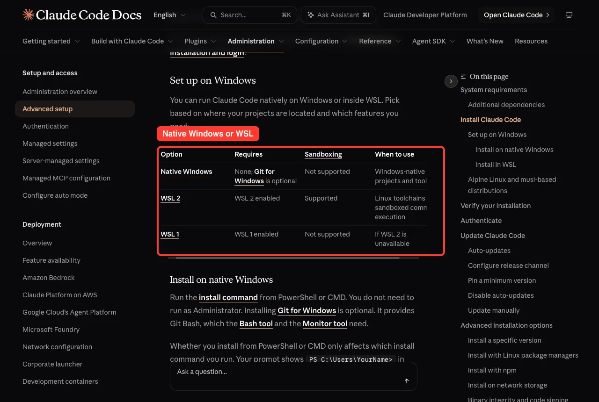Open the Monitor tool link
The width and height of the screenshot is (599, 402).
pyautogui.click(x=325, y=323)
